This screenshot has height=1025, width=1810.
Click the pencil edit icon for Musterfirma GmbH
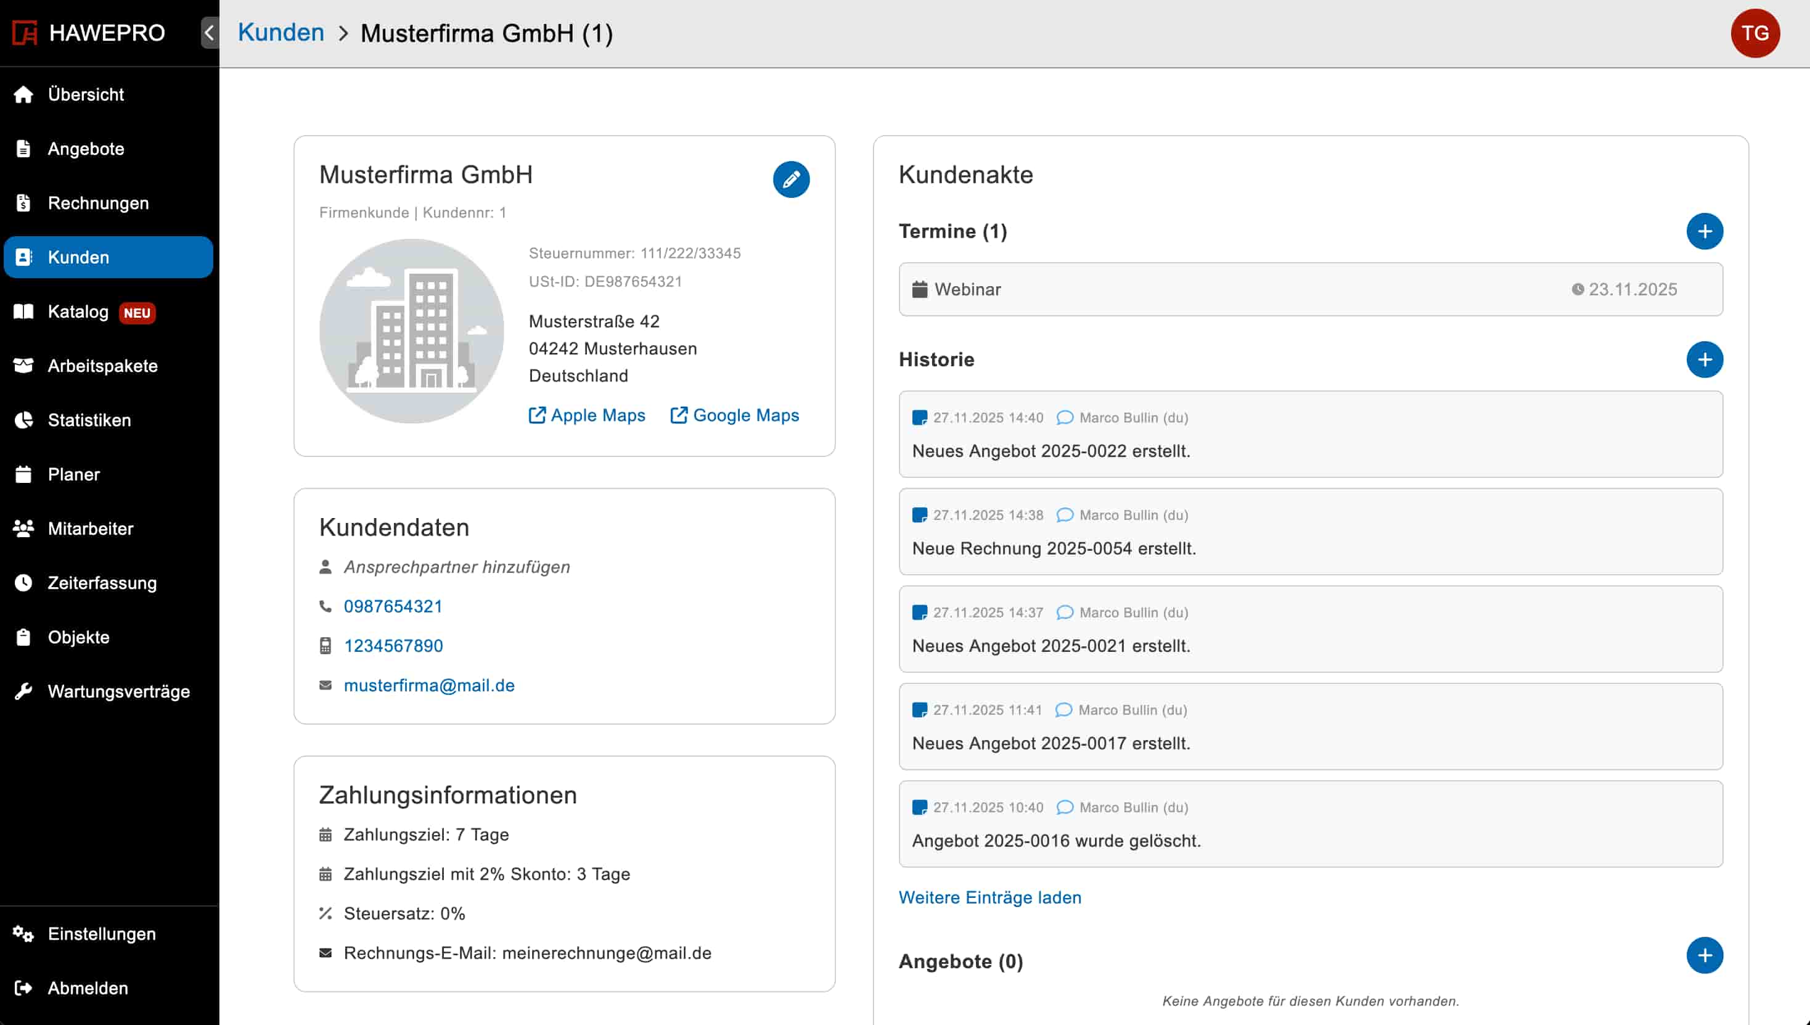pos(791,179)
